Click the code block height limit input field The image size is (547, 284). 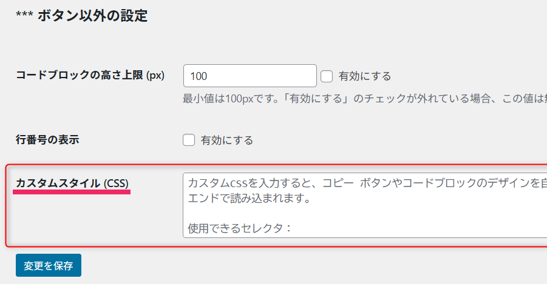[250, 76]
